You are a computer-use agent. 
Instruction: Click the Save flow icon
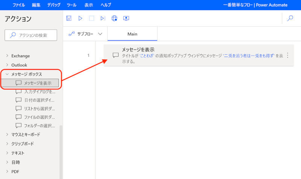point(69,18)
